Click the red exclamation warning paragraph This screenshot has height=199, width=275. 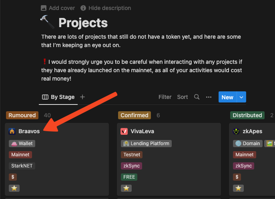pos(142,70)
